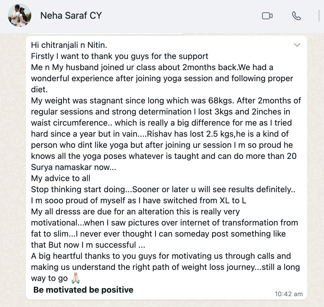Click the line My advice to all
324x307 pixels.
(61, 178)
